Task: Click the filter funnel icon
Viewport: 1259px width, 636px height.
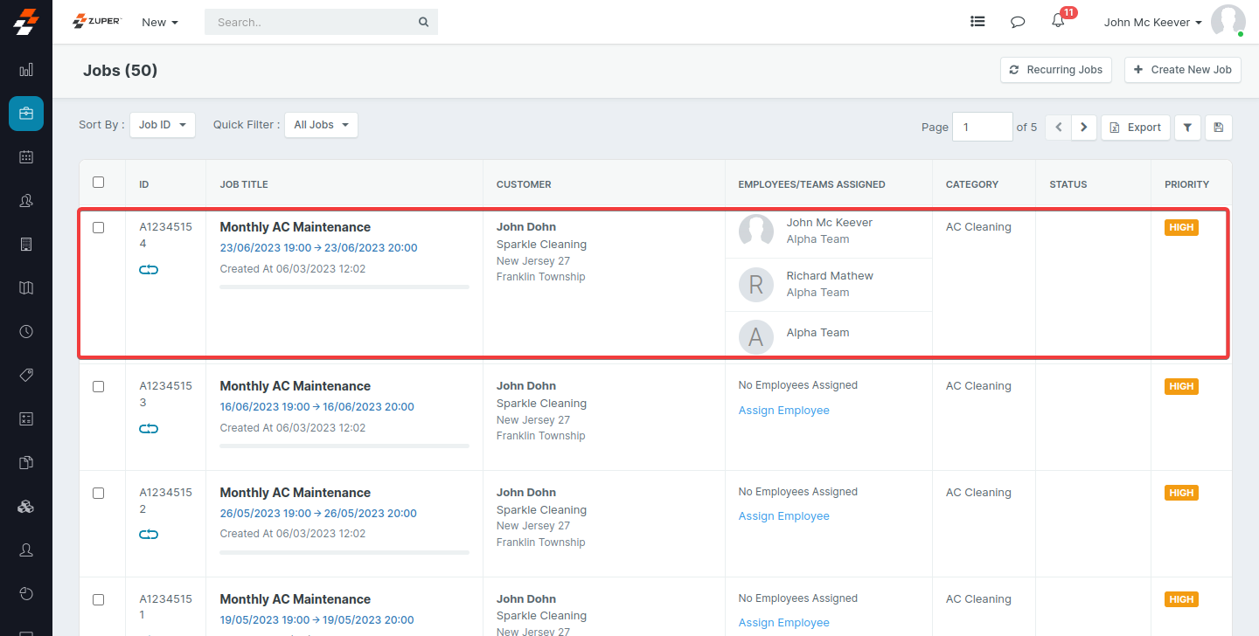Action: coord(1187,128)
